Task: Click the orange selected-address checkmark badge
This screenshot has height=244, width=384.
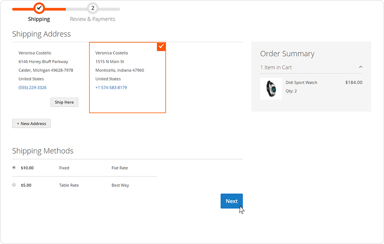Action: 161,47
